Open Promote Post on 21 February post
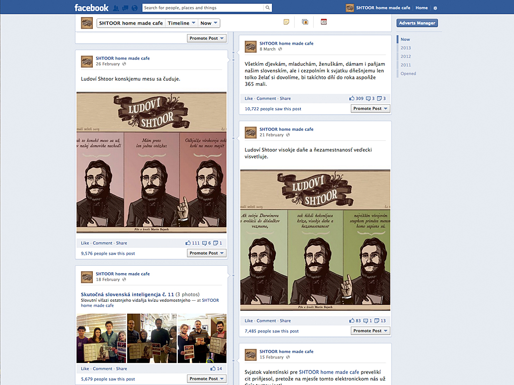 coord(370,331)
